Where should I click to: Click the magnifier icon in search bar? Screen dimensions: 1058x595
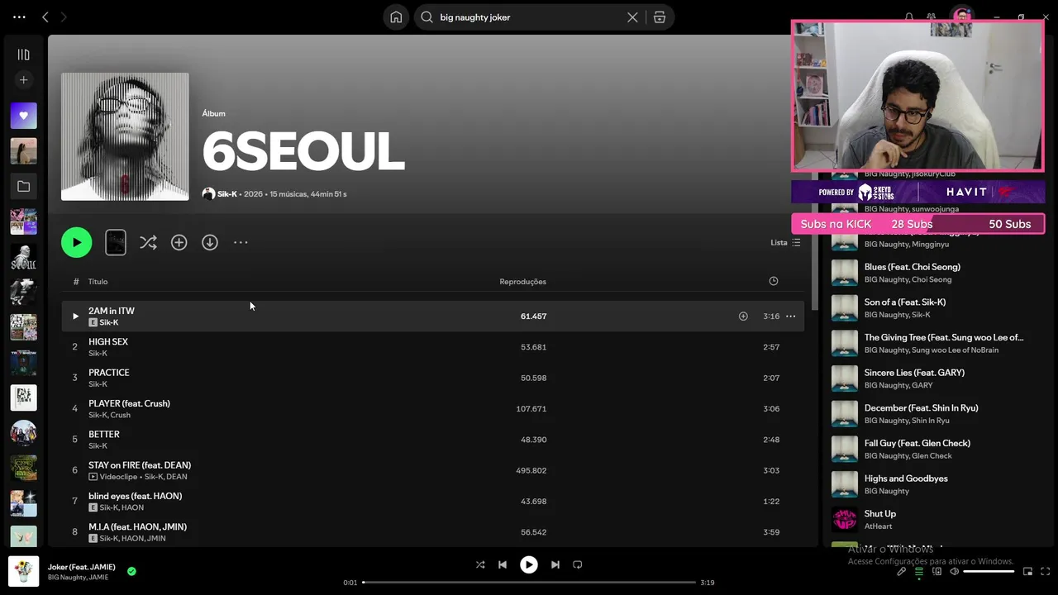click(427, 17)
